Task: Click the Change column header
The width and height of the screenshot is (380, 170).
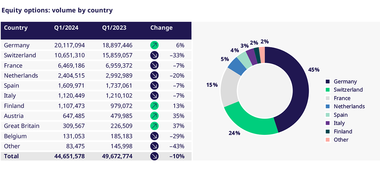Action: tap(161, 28)
